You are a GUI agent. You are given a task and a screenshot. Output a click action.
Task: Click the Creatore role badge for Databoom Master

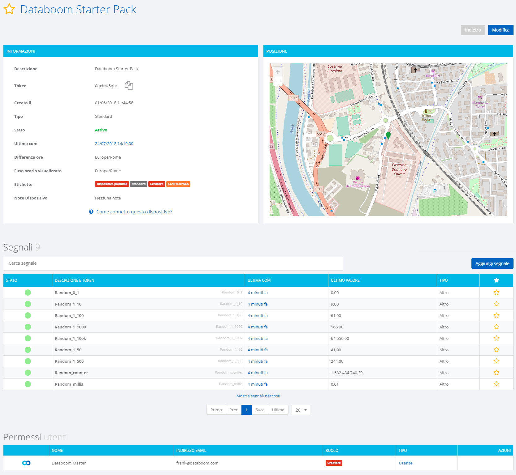coord(334,463)
